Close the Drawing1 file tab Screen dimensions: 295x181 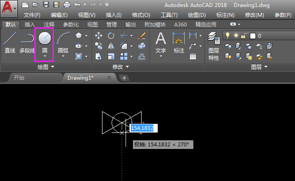click(x=109, y=78)
